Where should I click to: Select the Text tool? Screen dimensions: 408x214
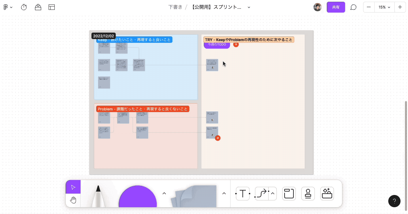[243, 194]
